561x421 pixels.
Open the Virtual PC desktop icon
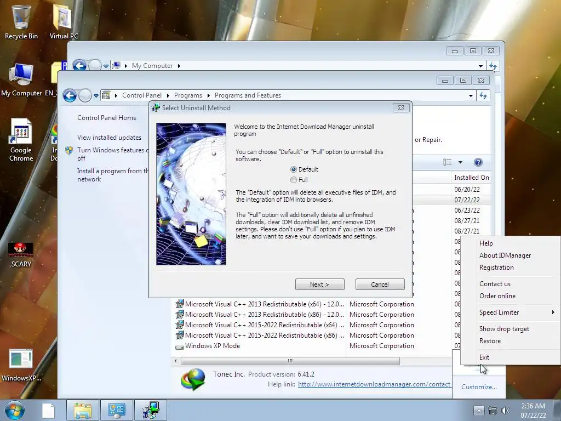point(64,21)
